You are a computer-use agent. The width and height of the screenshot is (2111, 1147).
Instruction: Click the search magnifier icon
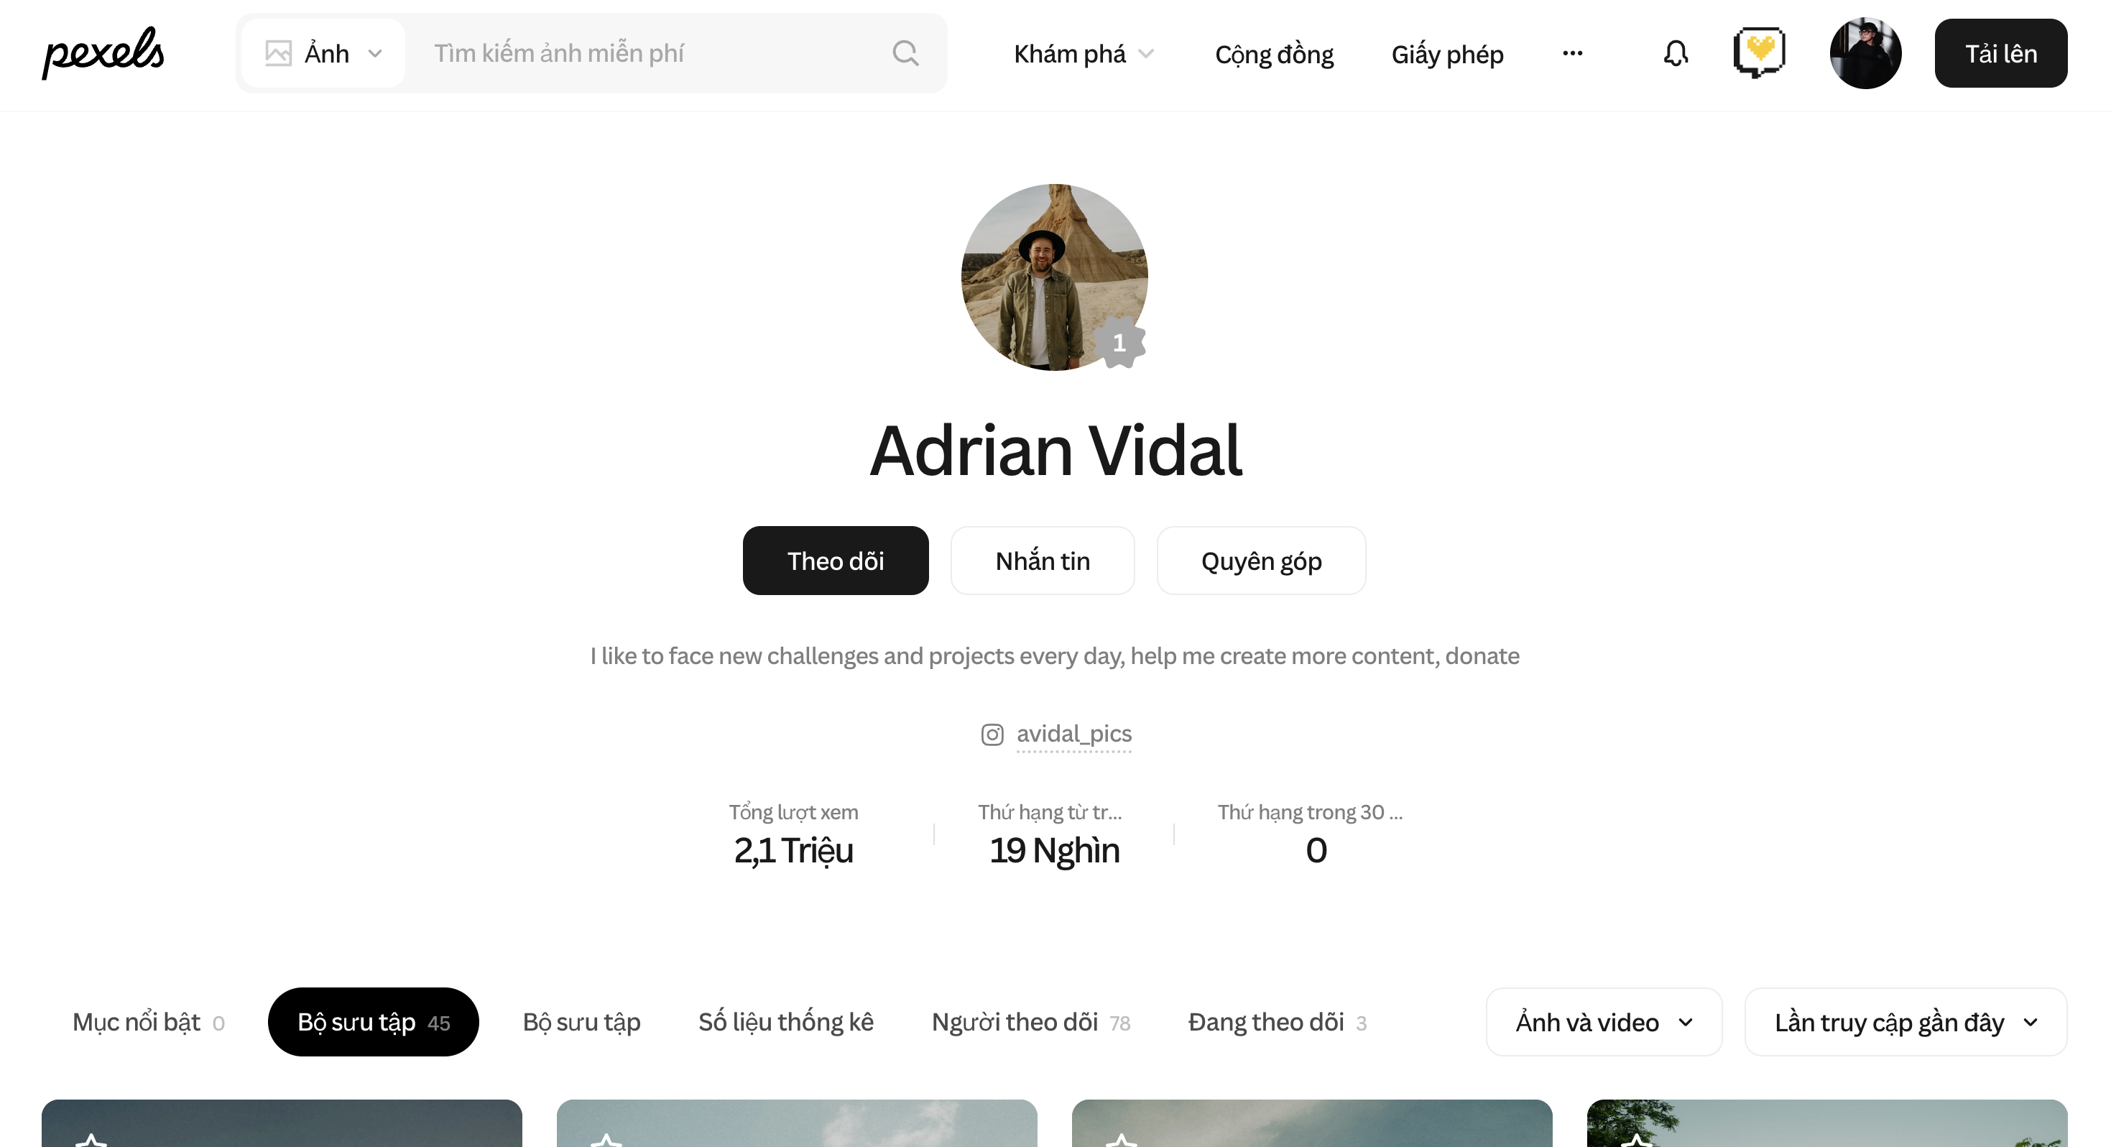(x=905, y=53)
